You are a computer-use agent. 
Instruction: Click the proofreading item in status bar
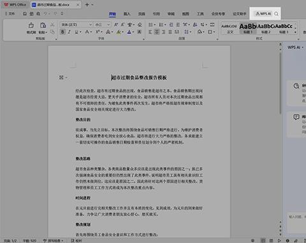76,240
